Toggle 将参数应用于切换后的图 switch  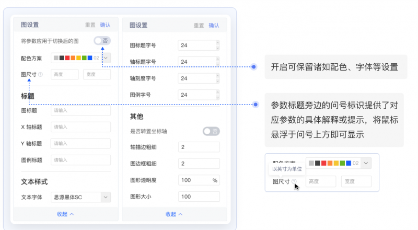(102, 40)
